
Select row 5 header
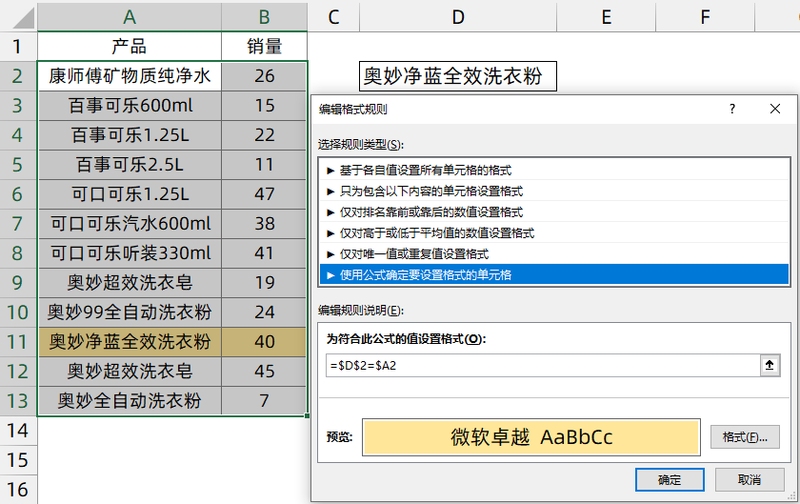point(18,165)
